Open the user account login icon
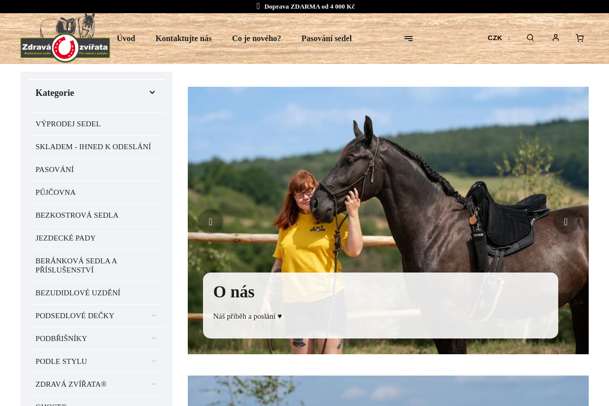The width and height of the screenshot is (609, 406). tap(556, 38)
